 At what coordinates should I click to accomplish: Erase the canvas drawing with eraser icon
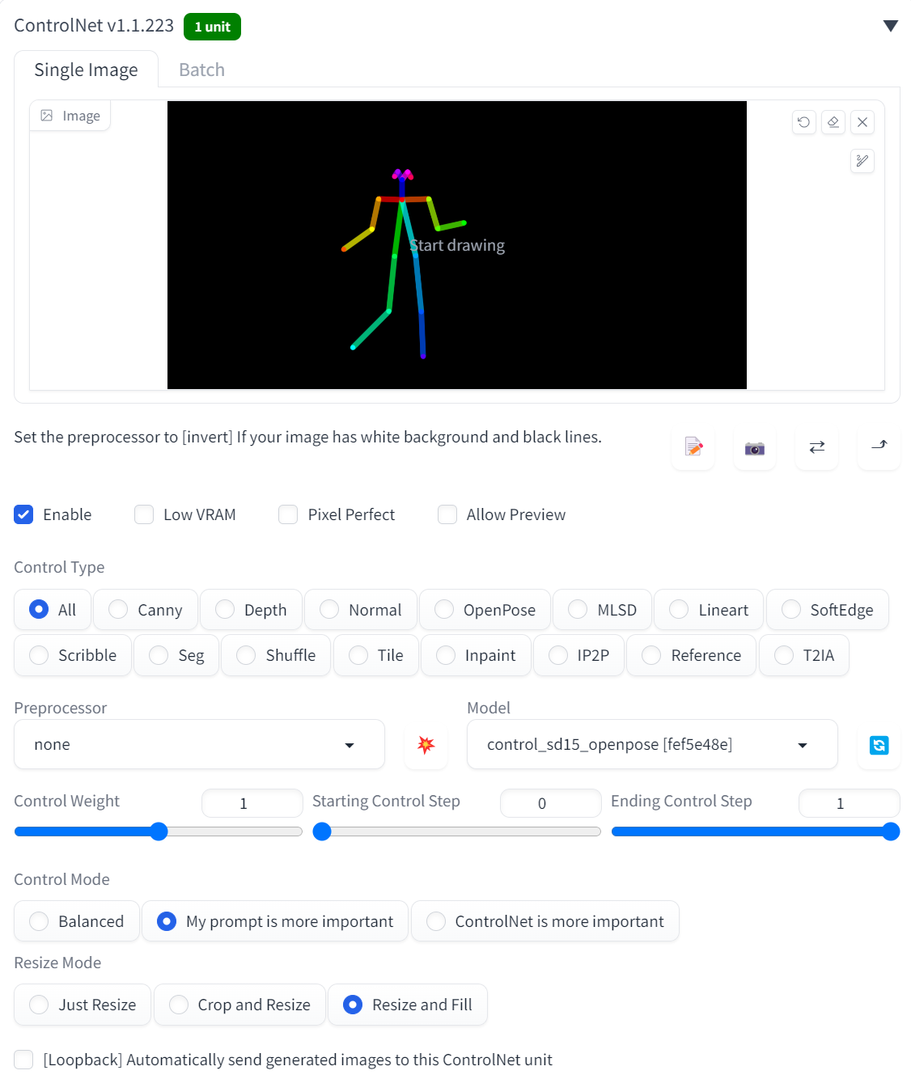tap(833, 122)
